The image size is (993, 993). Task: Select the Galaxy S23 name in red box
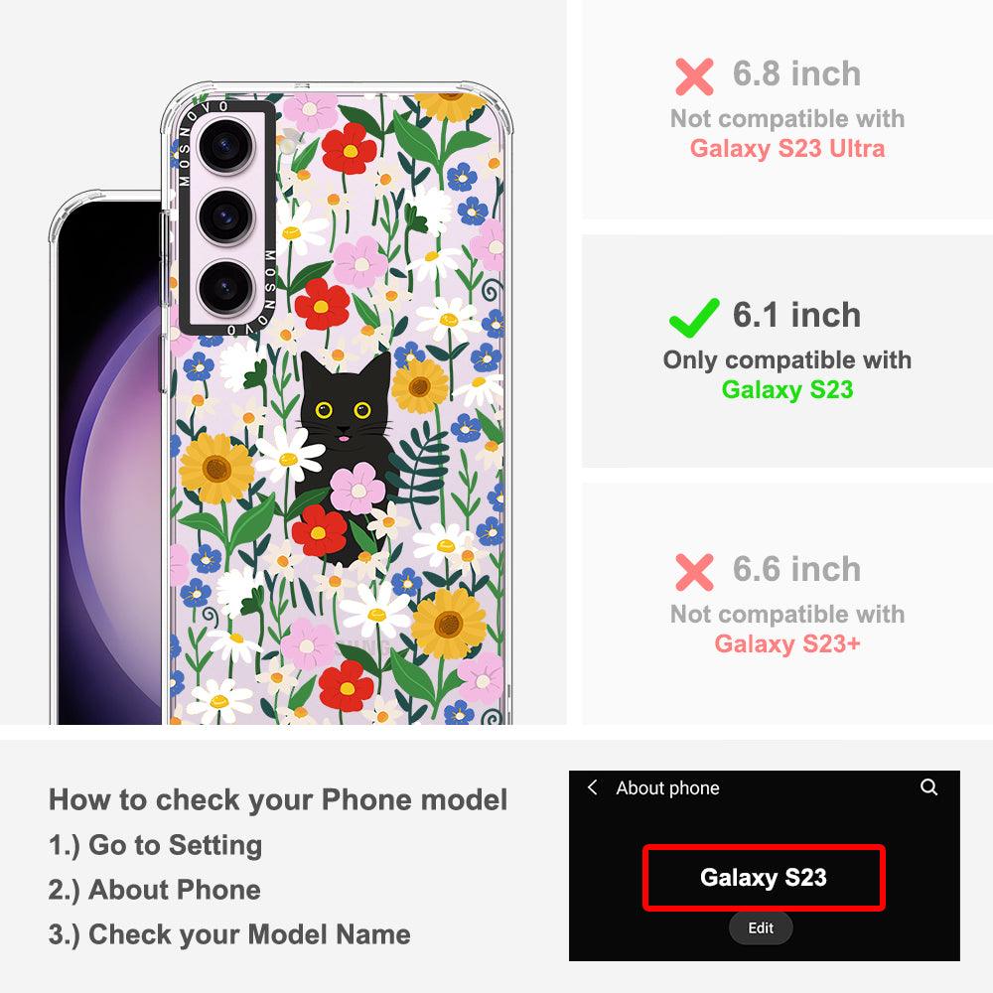coord(763,878)
